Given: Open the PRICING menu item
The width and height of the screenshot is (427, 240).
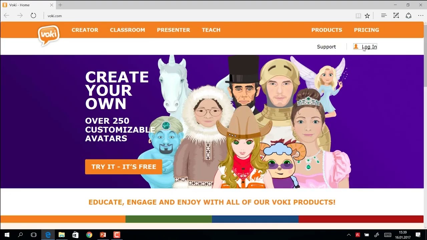Looking at the screenshot, I should (x=366, y=30).
